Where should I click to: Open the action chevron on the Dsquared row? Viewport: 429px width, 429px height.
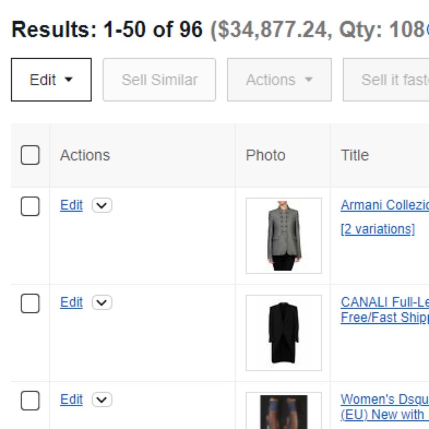coord(102,400)
